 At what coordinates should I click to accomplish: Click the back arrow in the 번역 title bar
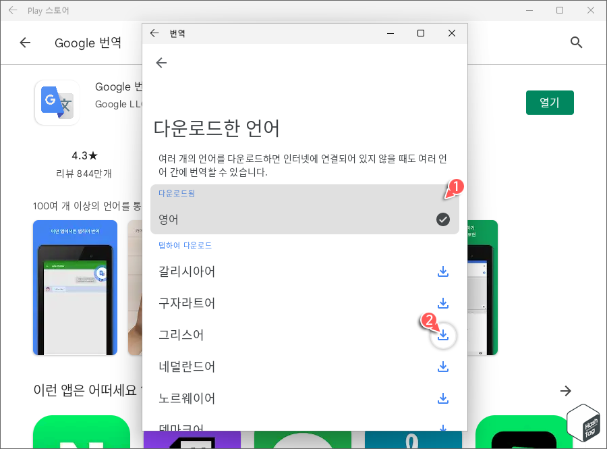coord(154,32)
